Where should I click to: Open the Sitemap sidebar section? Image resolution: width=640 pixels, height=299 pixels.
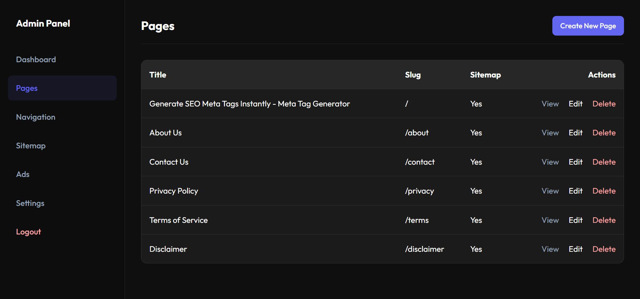[31, 146]
